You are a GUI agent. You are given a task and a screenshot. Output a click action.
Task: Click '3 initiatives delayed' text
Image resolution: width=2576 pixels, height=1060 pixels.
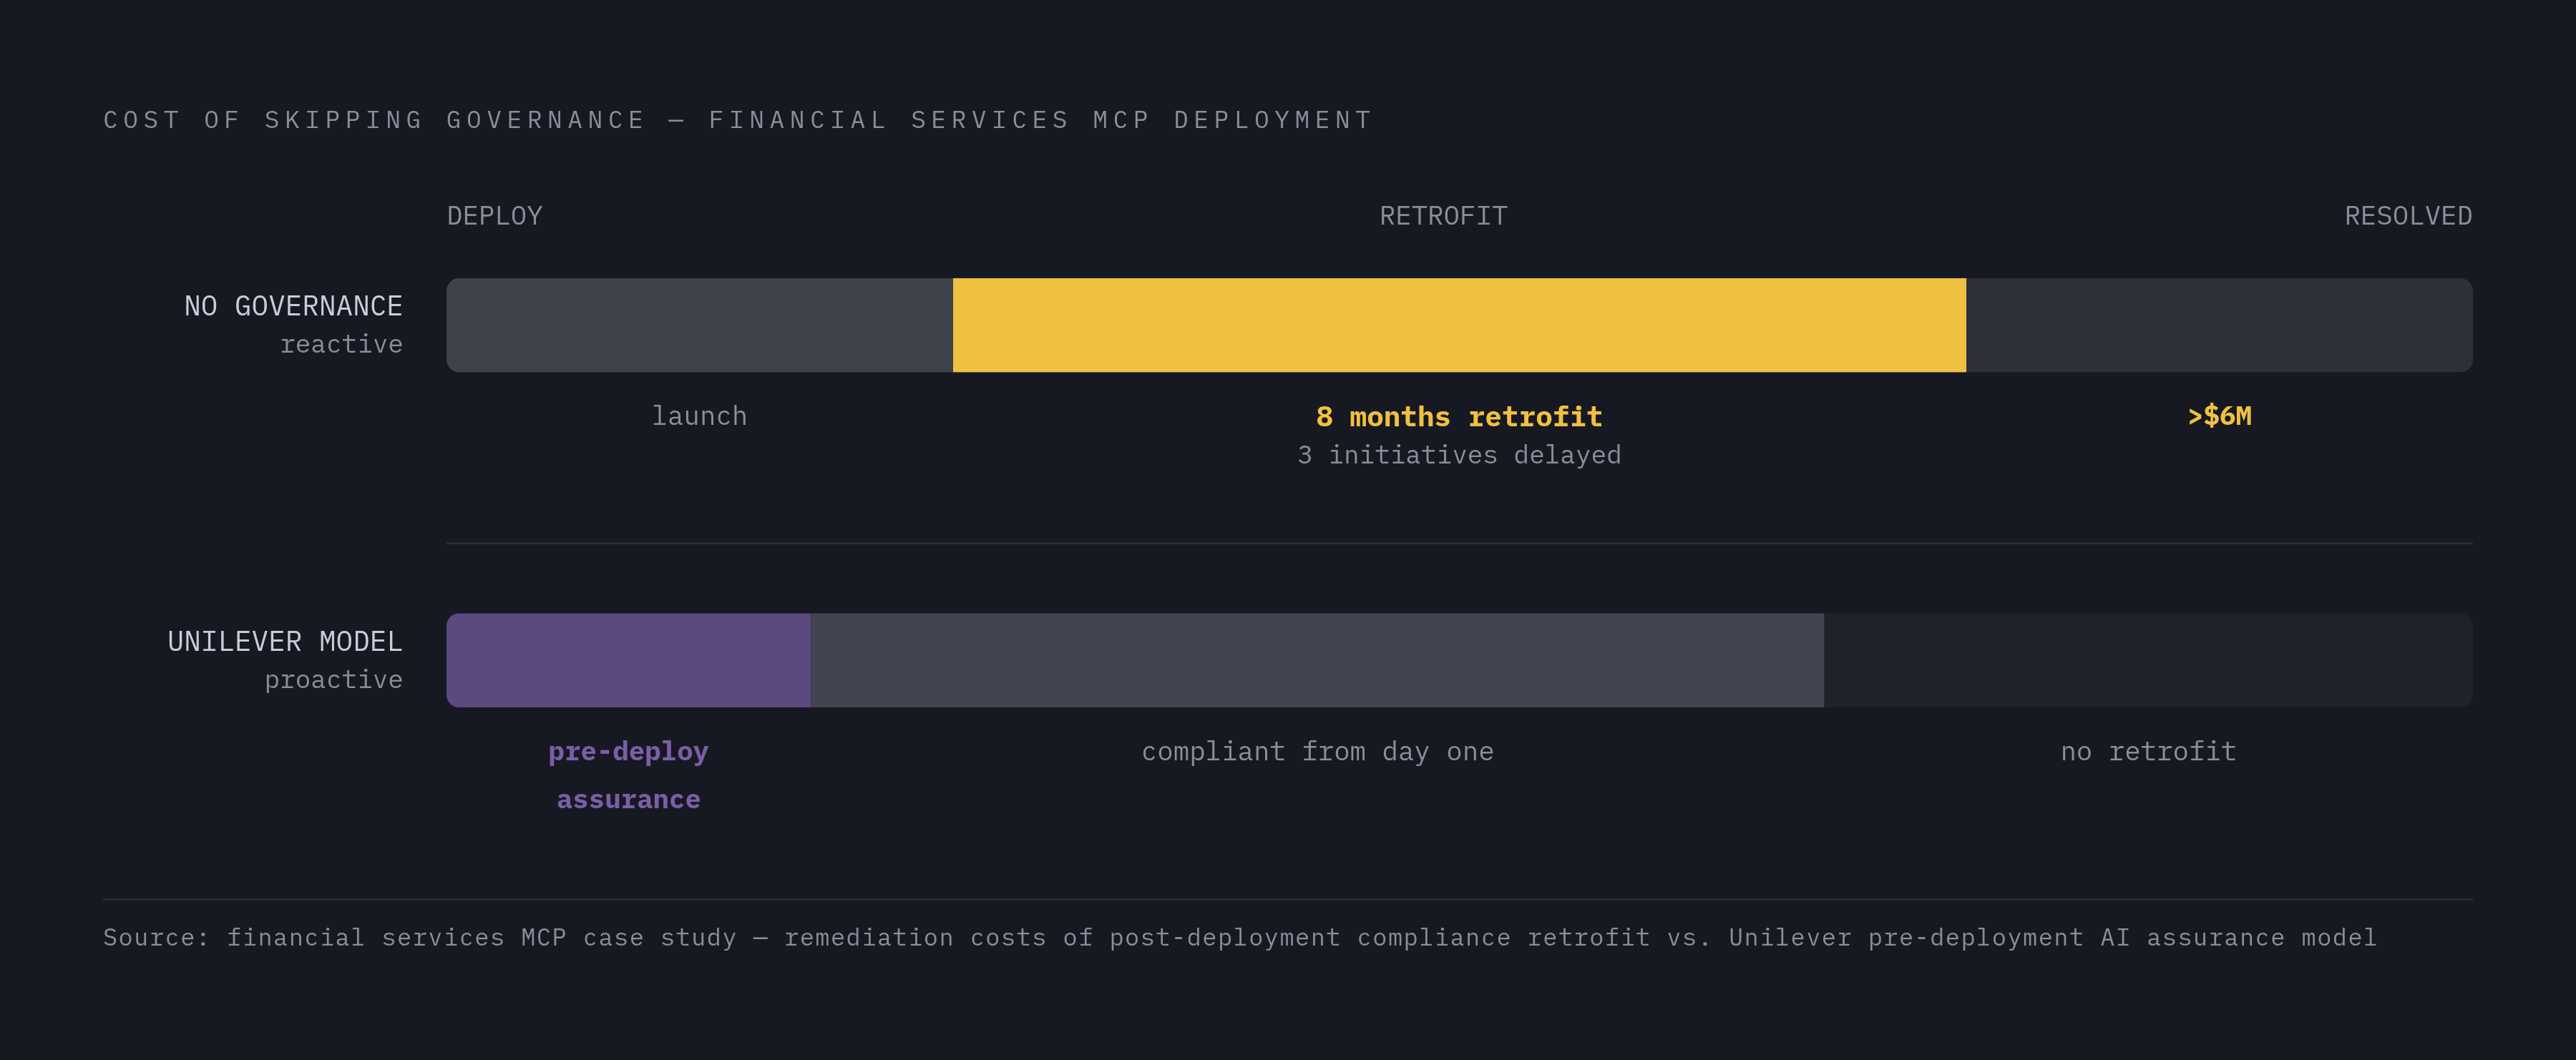1459,455
